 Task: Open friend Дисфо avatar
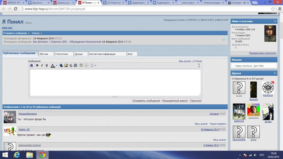pos(268,112)
